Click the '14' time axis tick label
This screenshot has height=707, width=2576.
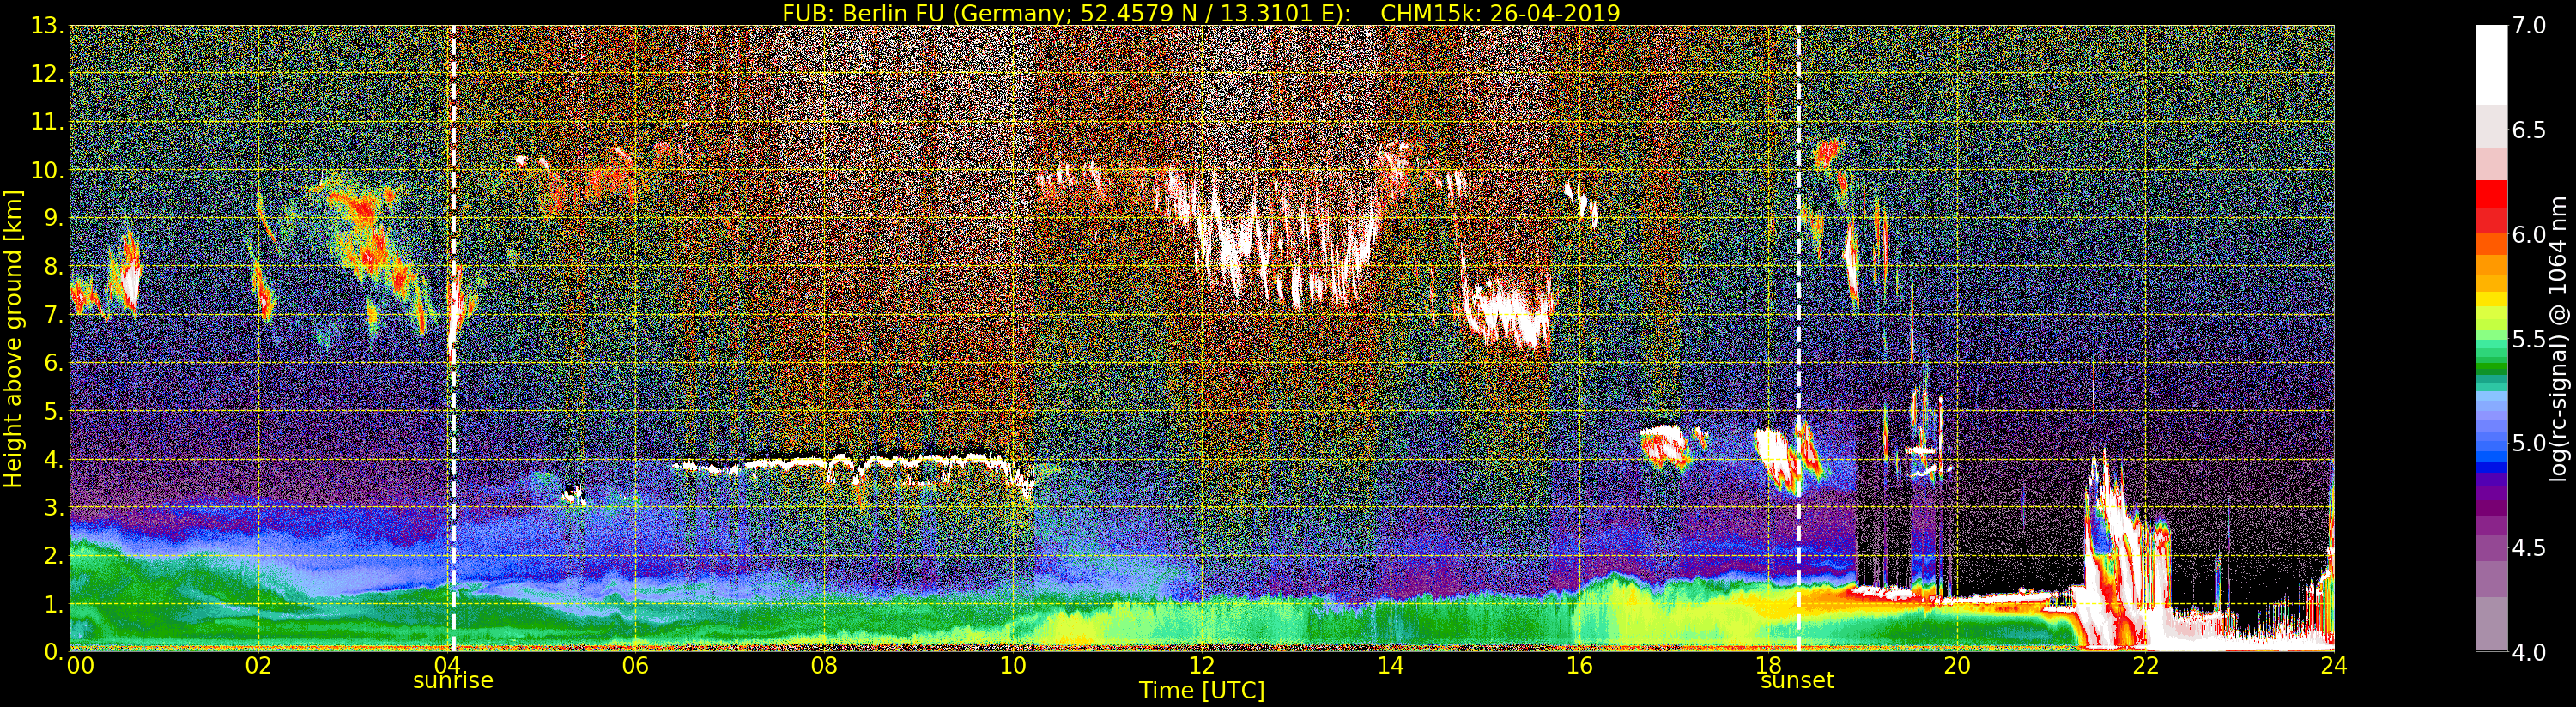[1391, 666]
